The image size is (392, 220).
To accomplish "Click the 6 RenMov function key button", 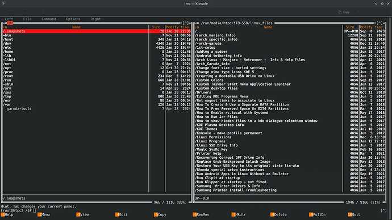I will point(201,214).
